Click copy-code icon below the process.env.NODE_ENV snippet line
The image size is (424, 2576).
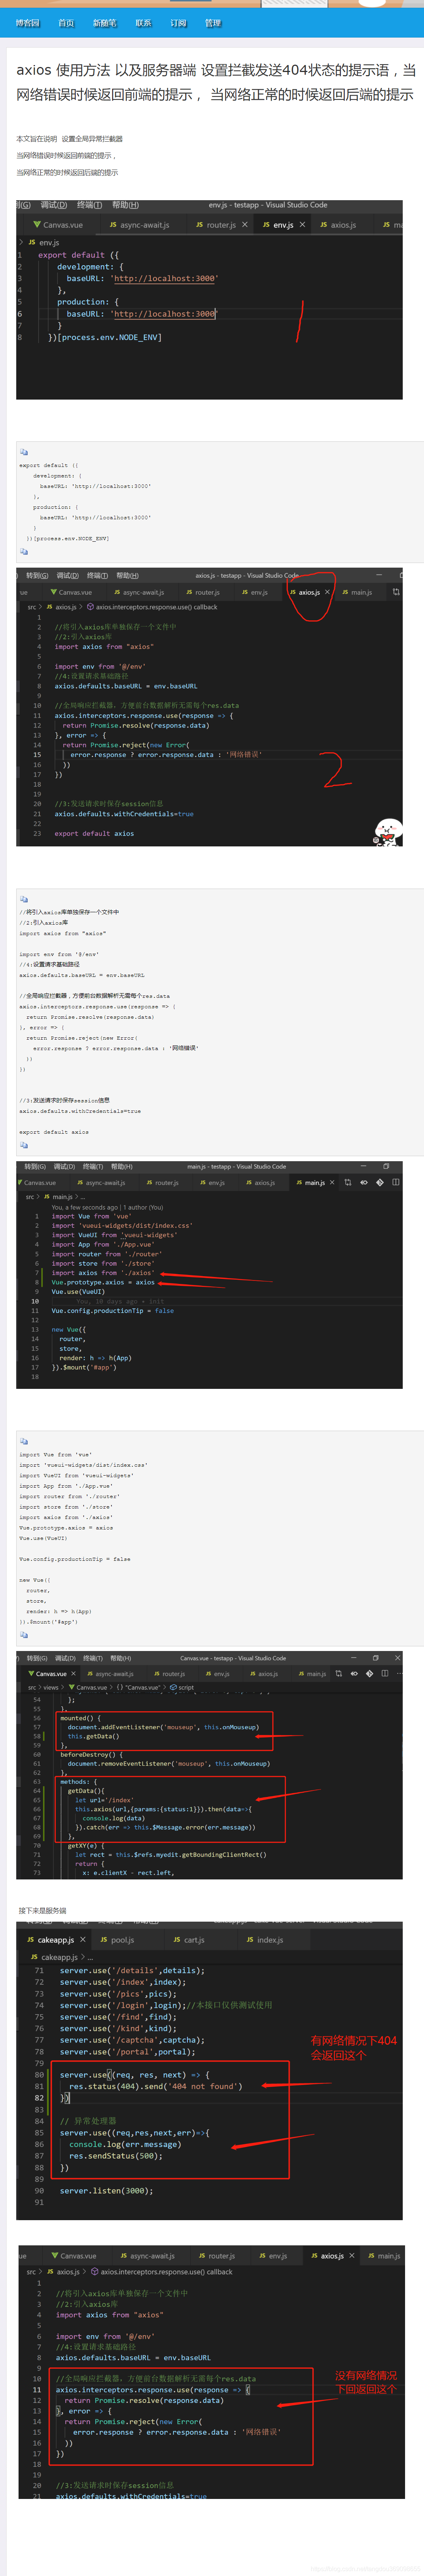click(24, 551)
